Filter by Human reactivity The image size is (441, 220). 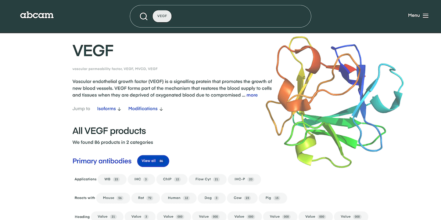click(178, 198)
